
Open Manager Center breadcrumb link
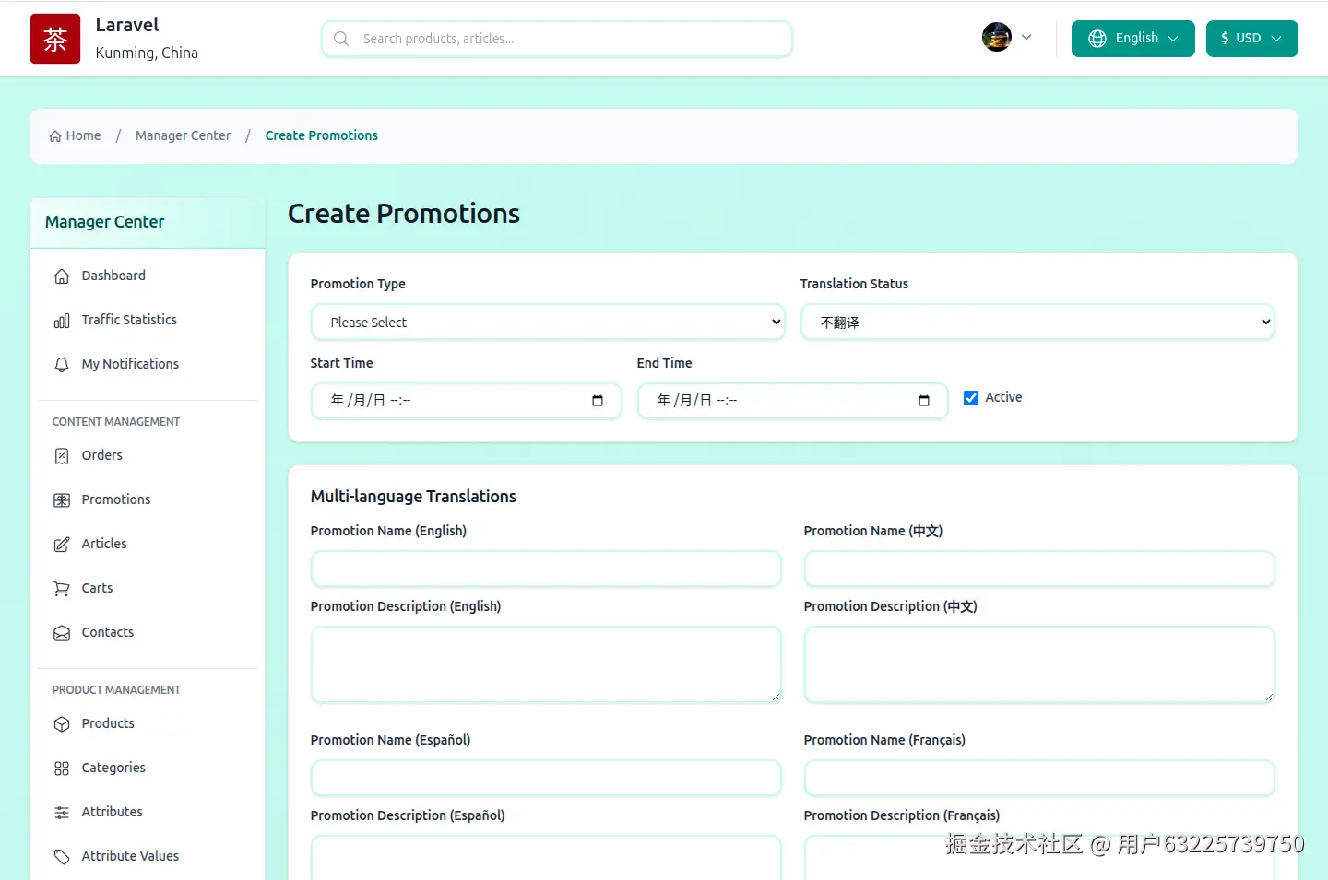[x=183, y=135]
